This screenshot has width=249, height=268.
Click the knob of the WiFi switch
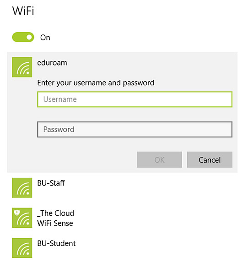29,37
